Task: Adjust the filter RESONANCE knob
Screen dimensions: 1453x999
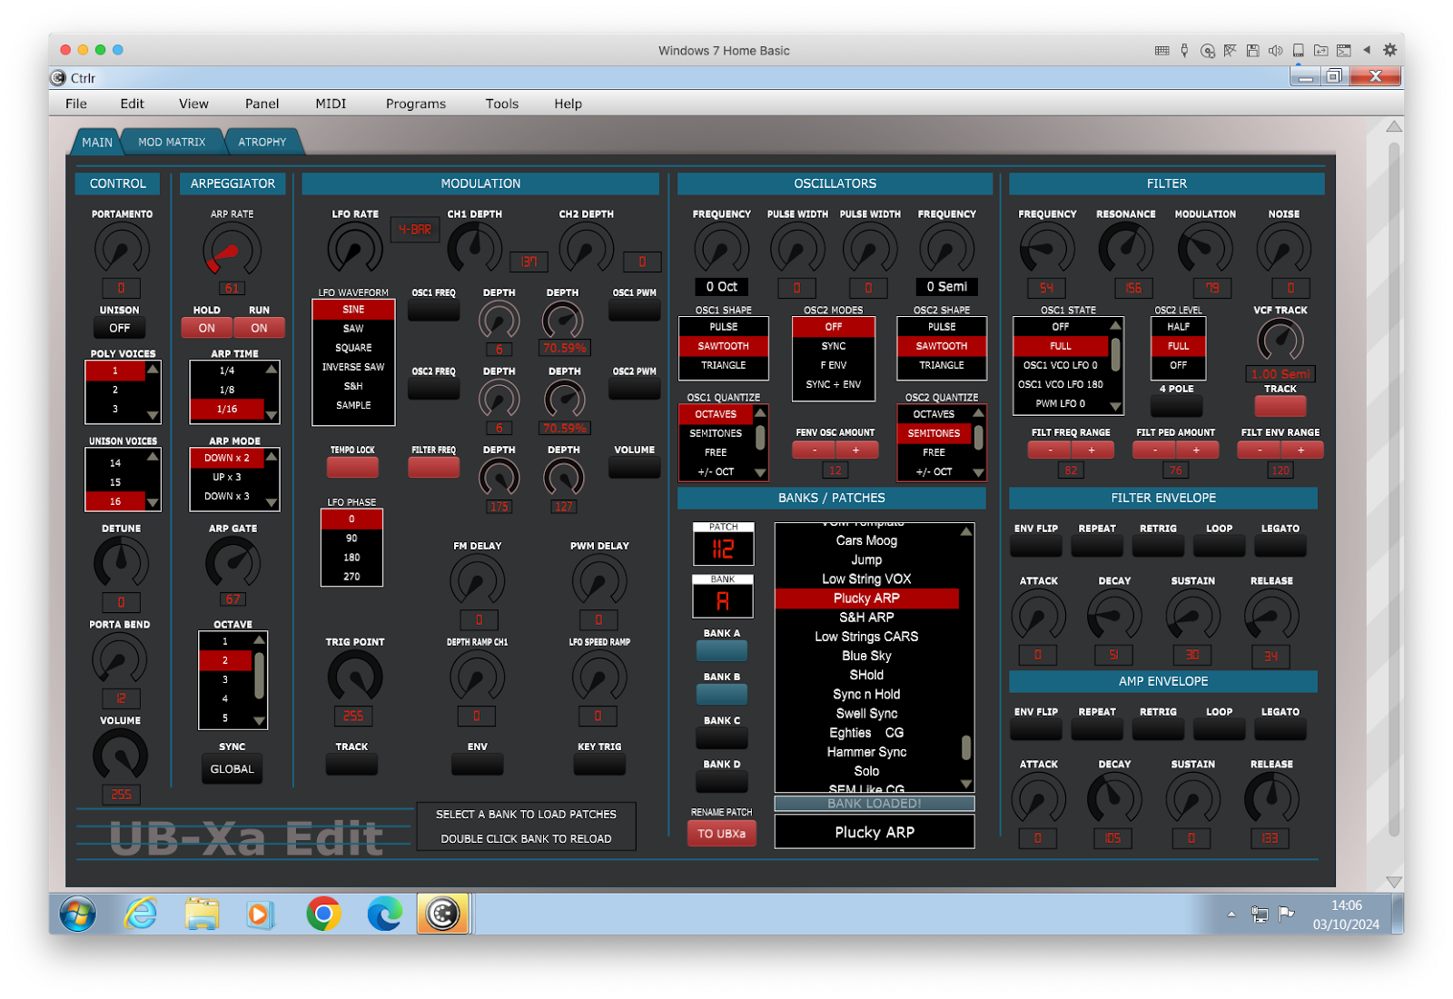Action: (x=1125, y=249)
